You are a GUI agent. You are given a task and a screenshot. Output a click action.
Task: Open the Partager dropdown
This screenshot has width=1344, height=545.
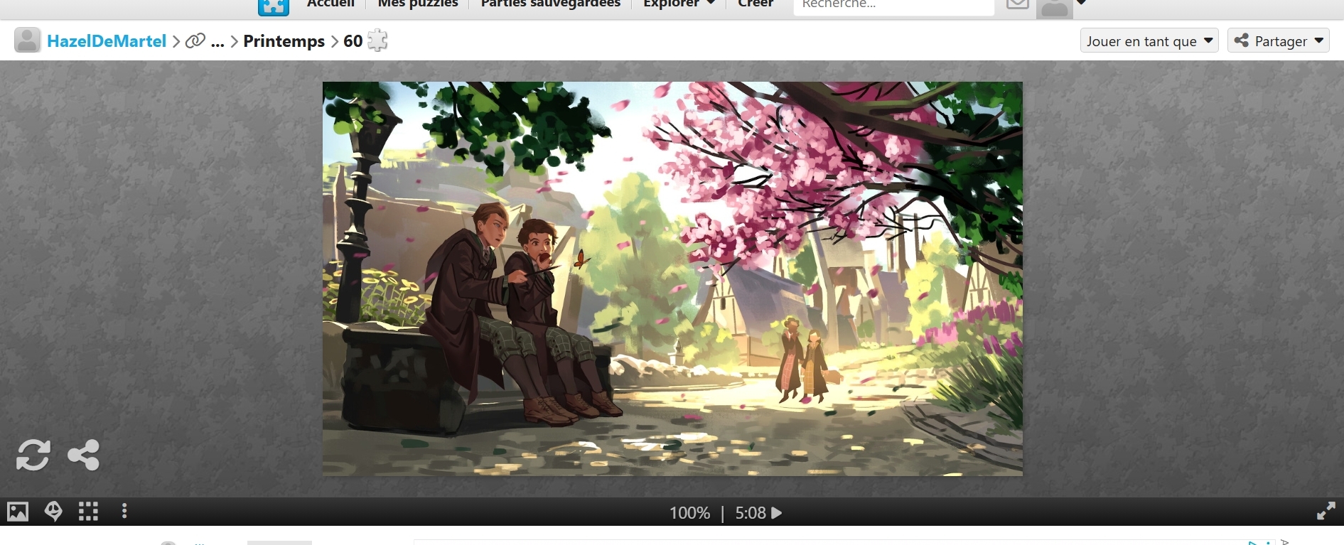click(x=1278, y=41)
